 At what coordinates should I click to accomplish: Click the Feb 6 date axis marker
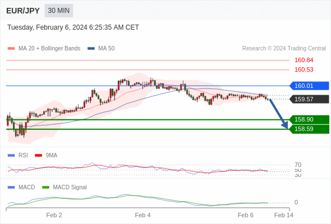[x=245, y=215]
